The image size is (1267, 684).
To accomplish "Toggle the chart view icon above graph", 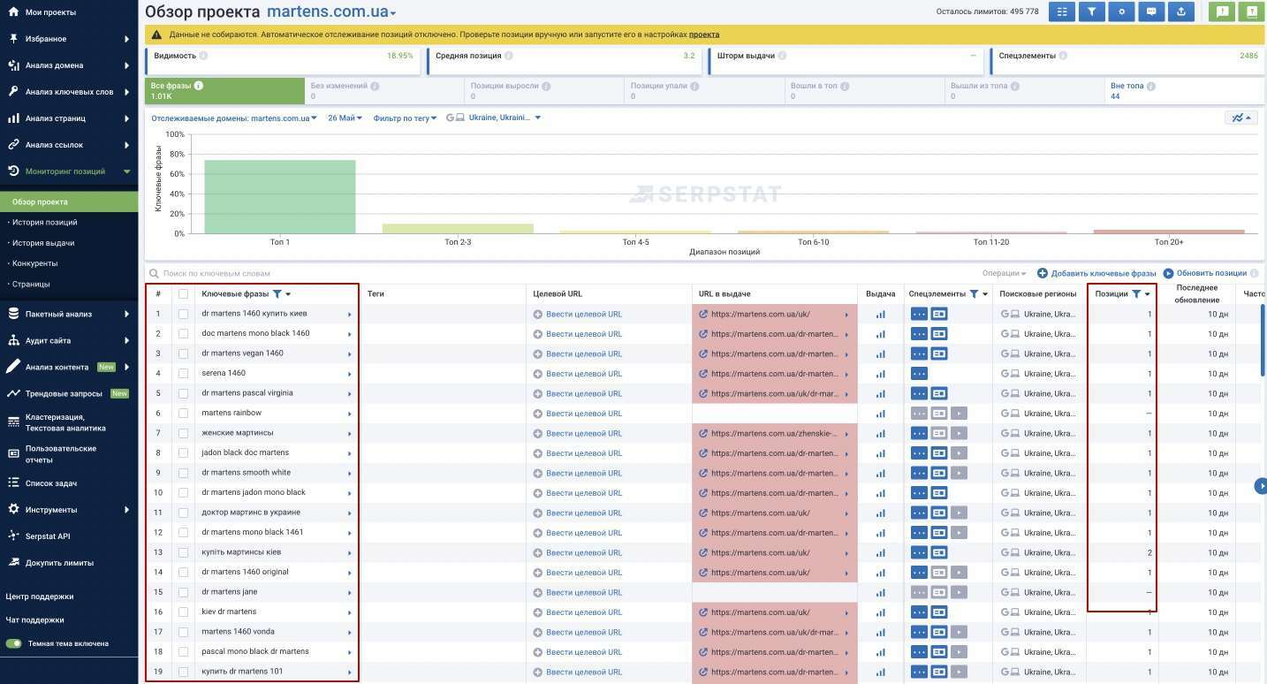I will 1241,118.
